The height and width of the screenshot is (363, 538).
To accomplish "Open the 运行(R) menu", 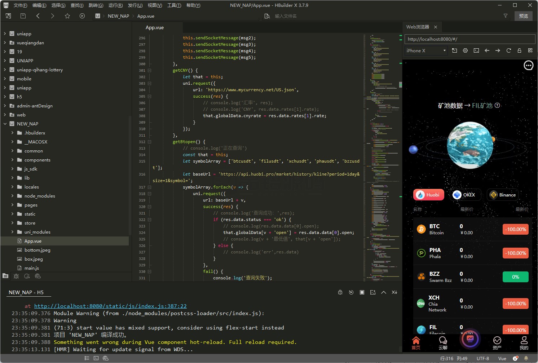I will [115, 5].
